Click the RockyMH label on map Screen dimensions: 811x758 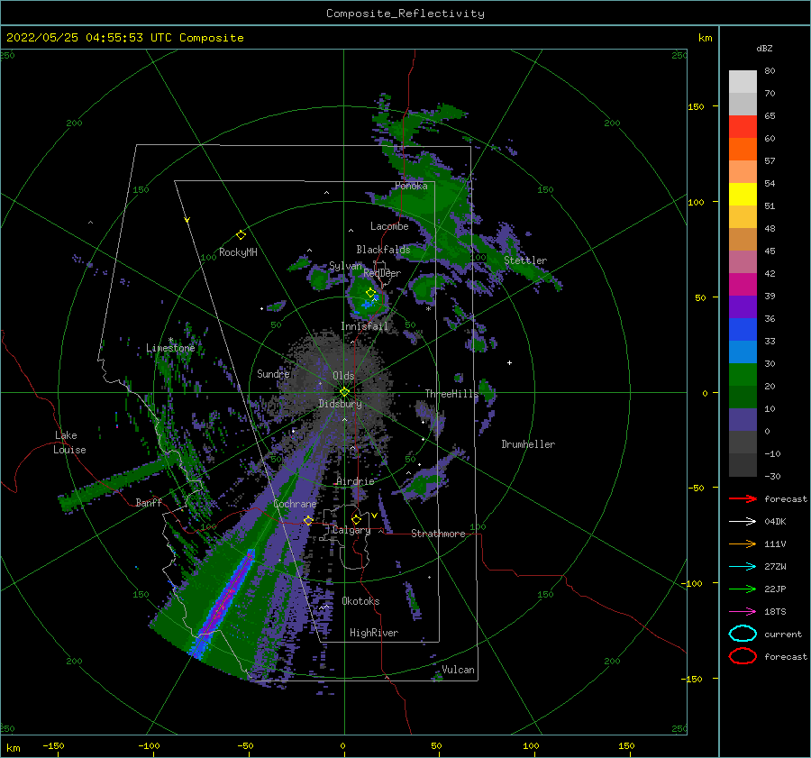(238, 252)
